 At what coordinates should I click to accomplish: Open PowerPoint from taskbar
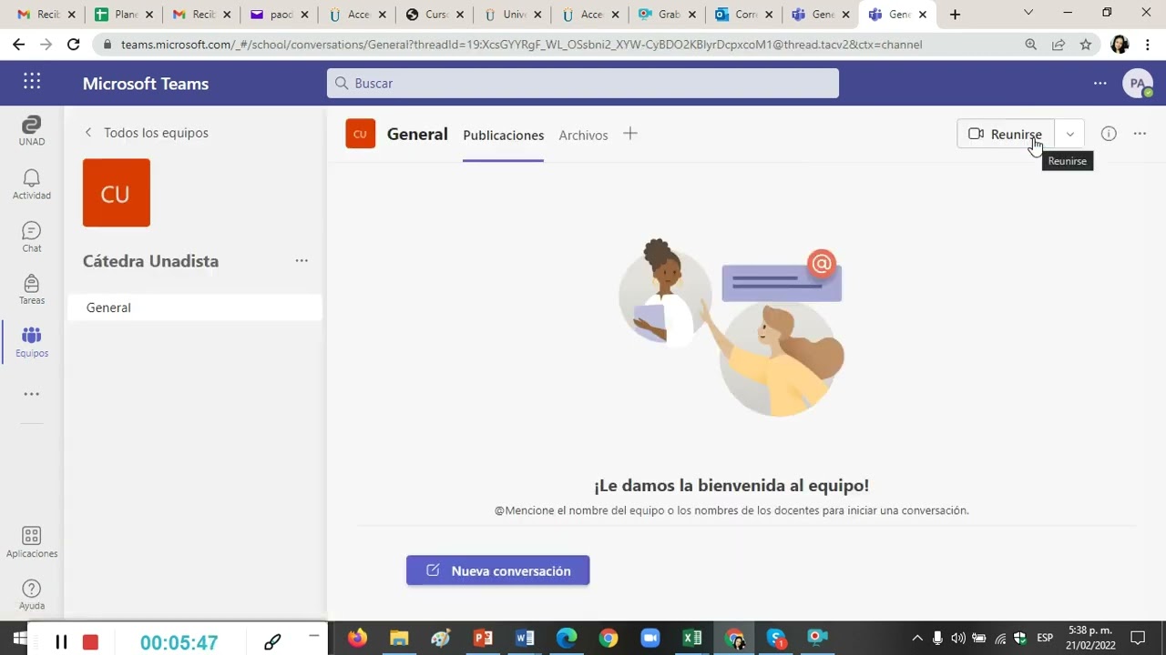point(483,638)
